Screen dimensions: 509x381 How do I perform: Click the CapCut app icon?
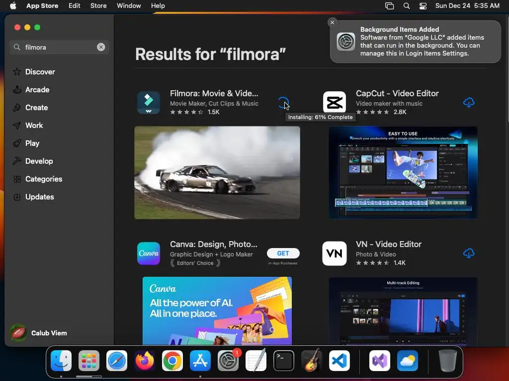[x=335, y=103]
